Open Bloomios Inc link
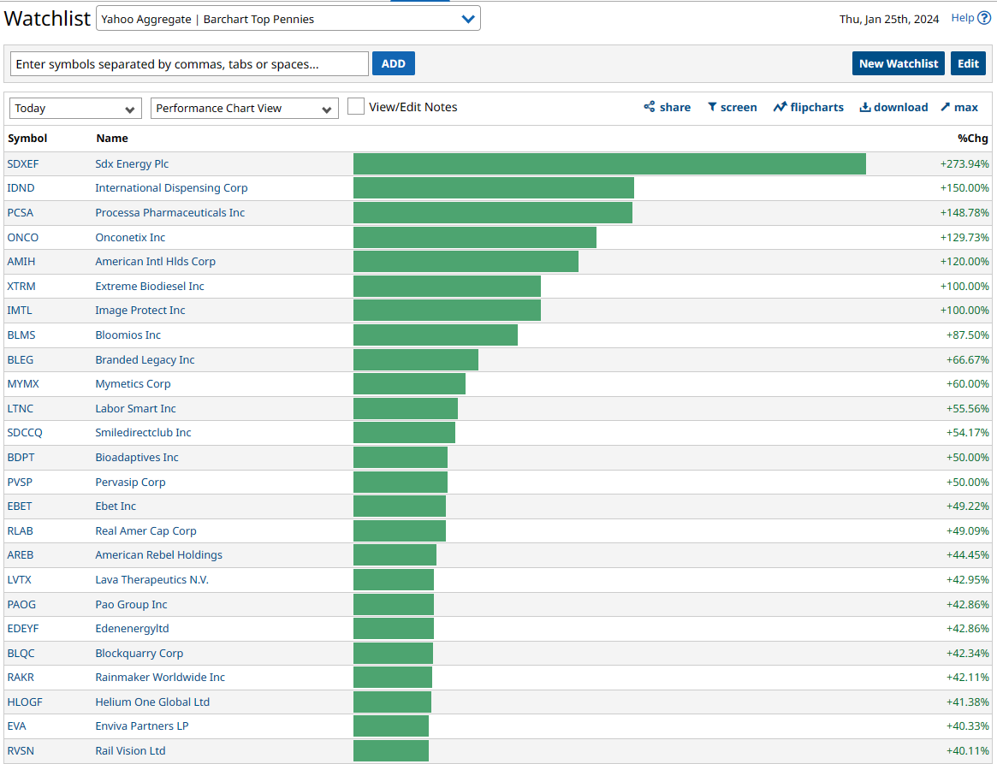 128,335
